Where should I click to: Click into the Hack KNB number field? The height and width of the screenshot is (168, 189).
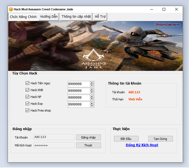click(79, 91)
